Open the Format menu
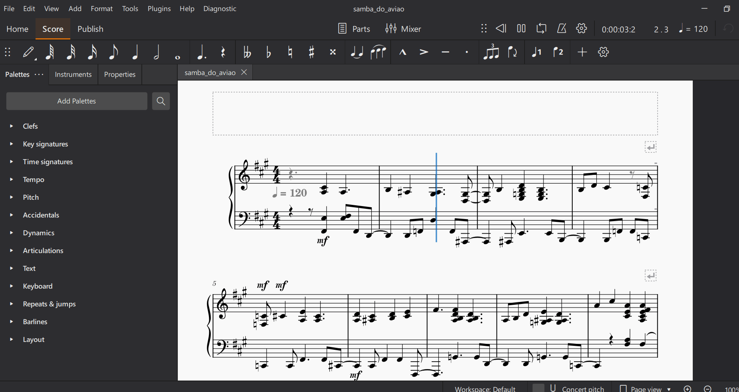The image size is (739, 392). (x=102, y=9)
